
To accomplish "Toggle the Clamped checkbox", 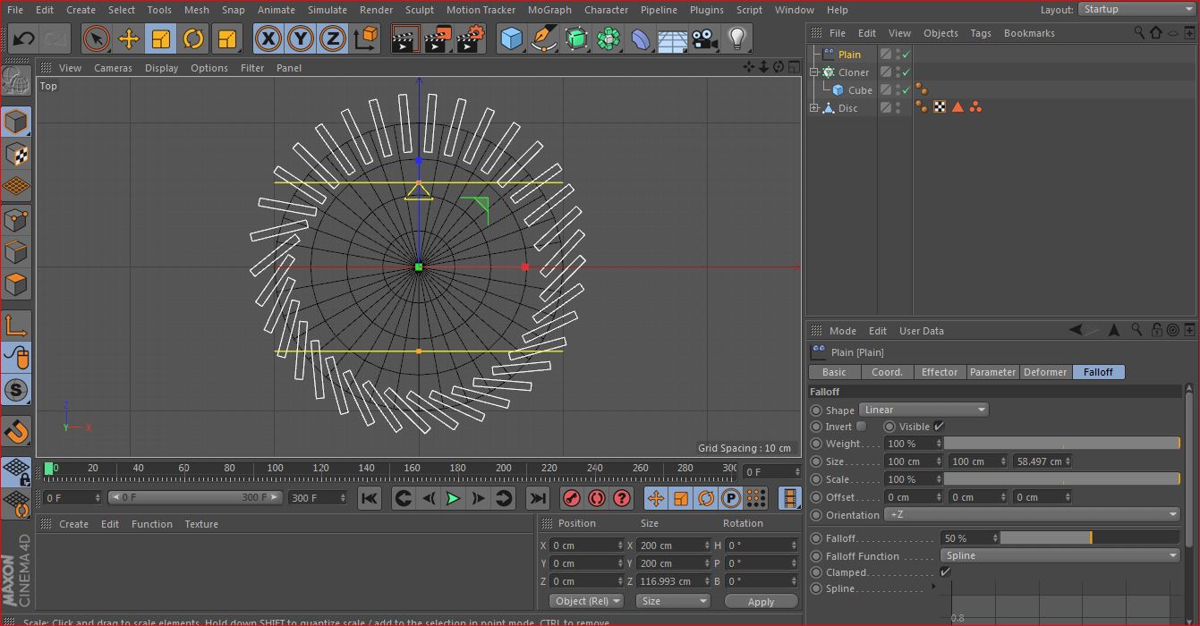I will click(945, 572).
